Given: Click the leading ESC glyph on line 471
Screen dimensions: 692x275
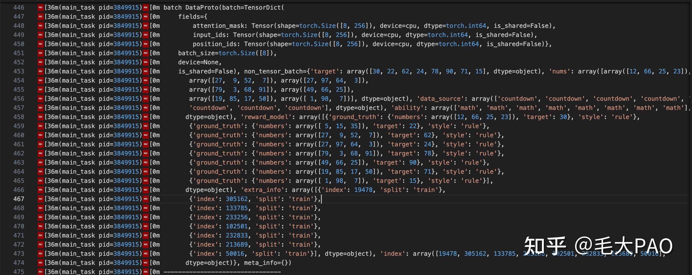Looking at the screenshot, I should pyautogui.click(x=41, y=235).
